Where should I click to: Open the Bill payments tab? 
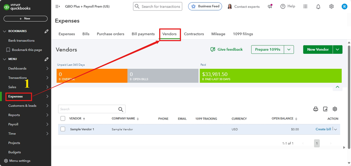pos(143,34)
